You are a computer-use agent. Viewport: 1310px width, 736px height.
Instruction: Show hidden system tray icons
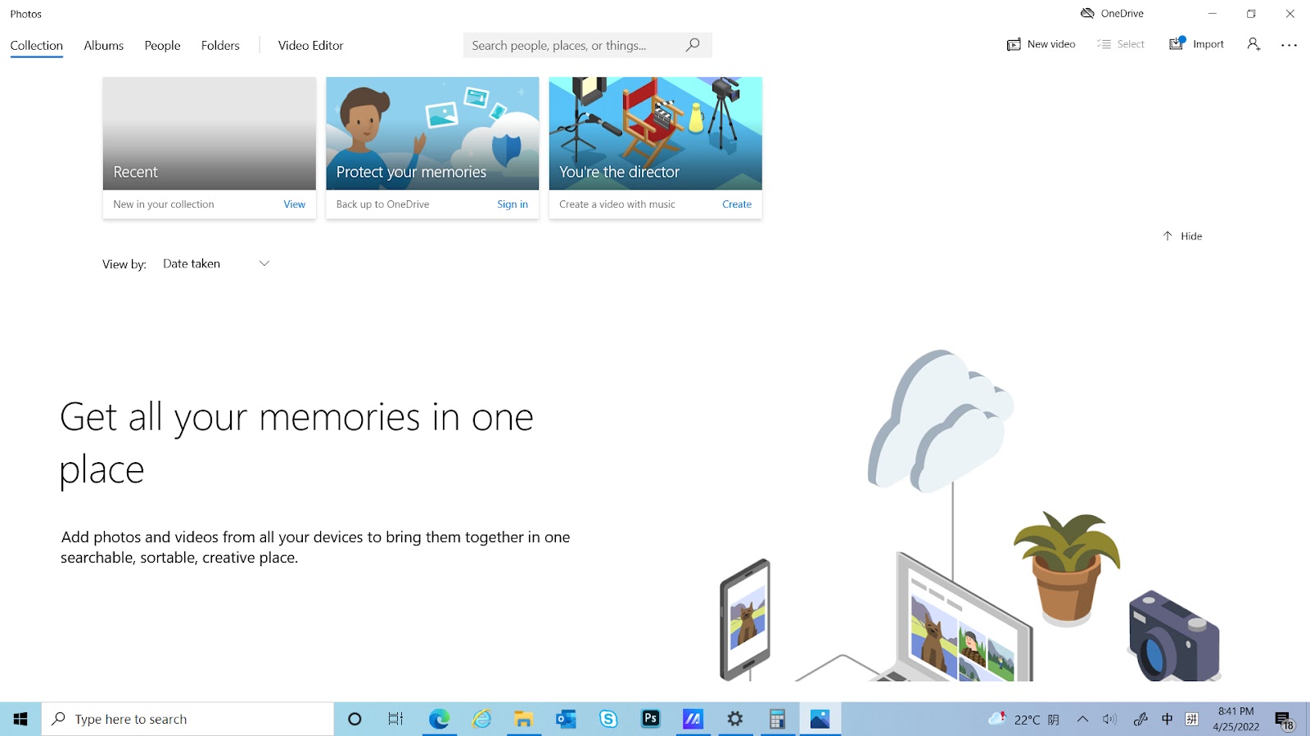(1082, 719)
